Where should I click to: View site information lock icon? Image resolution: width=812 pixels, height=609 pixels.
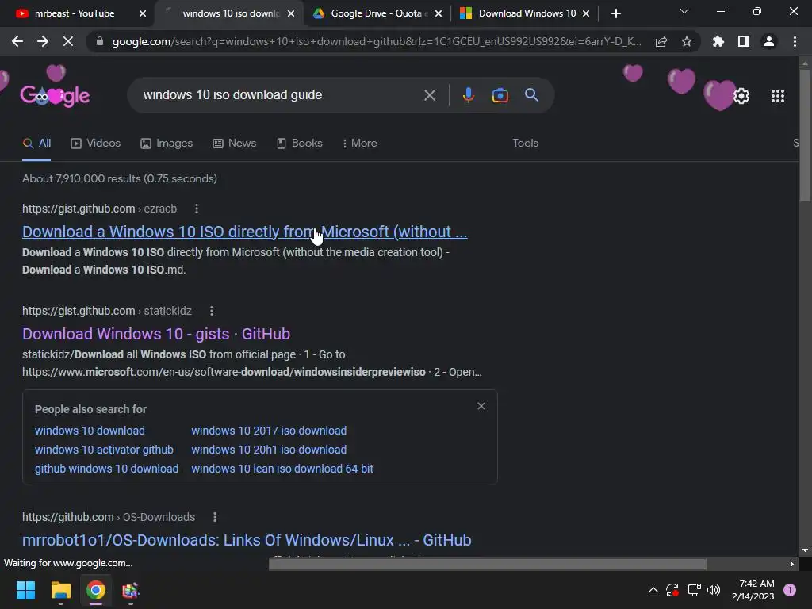(100, 41)
